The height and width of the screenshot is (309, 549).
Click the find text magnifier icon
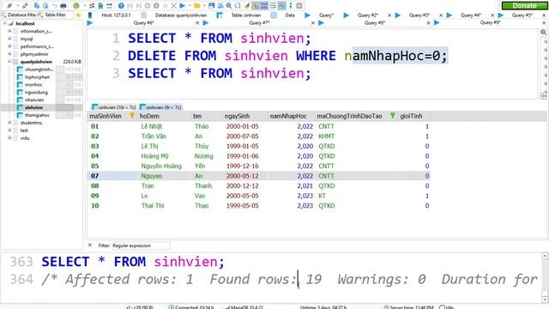tap(229, 6)
